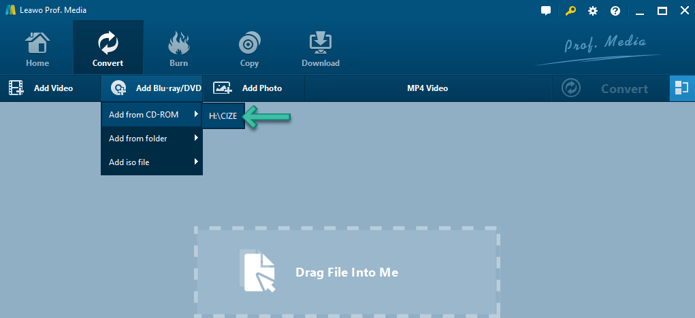
Task: Click the Add Video button label
Action: point(53,88)
